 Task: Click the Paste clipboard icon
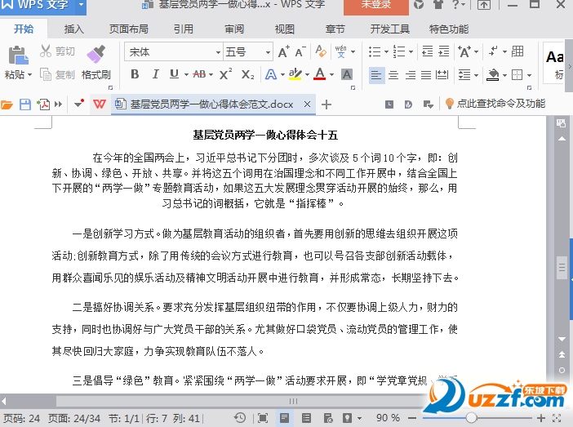17,56
